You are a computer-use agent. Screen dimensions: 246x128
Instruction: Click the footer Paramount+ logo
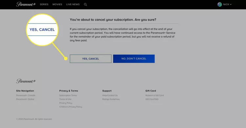coord(26,81)
